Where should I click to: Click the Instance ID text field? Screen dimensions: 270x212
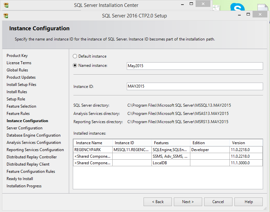(x=194, y=86)
